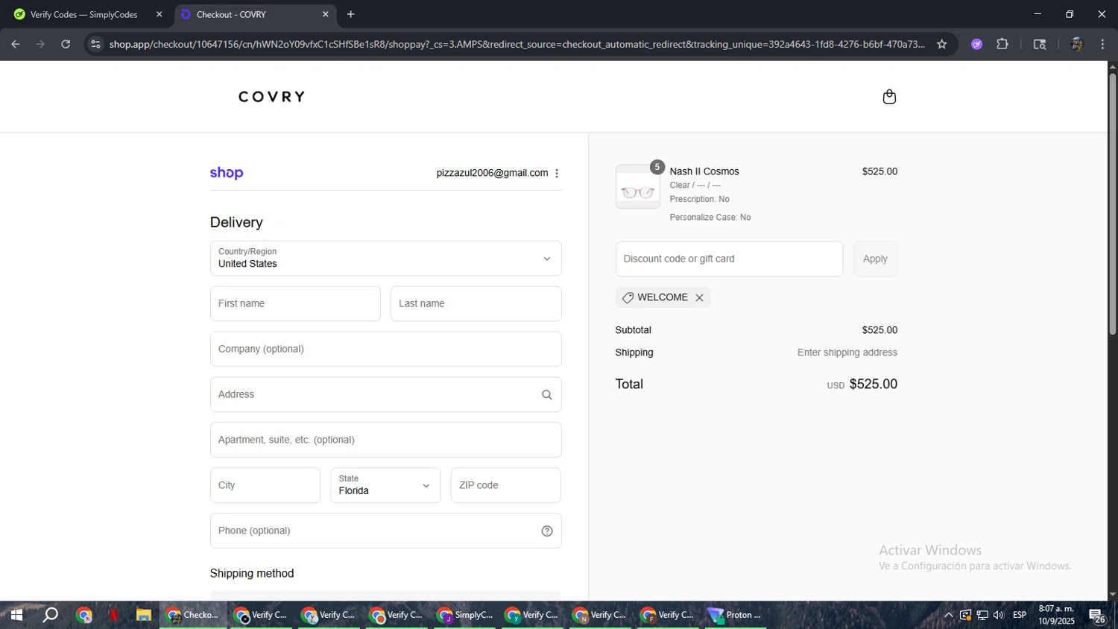1118x629 pixels.
Task: Open the Proton taskbar app
Action: (736, 616)
